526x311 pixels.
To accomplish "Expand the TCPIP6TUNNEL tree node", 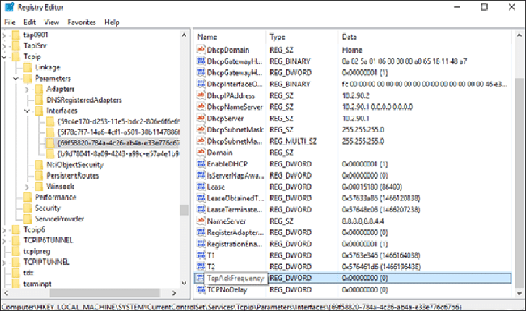I will (4, 241).
